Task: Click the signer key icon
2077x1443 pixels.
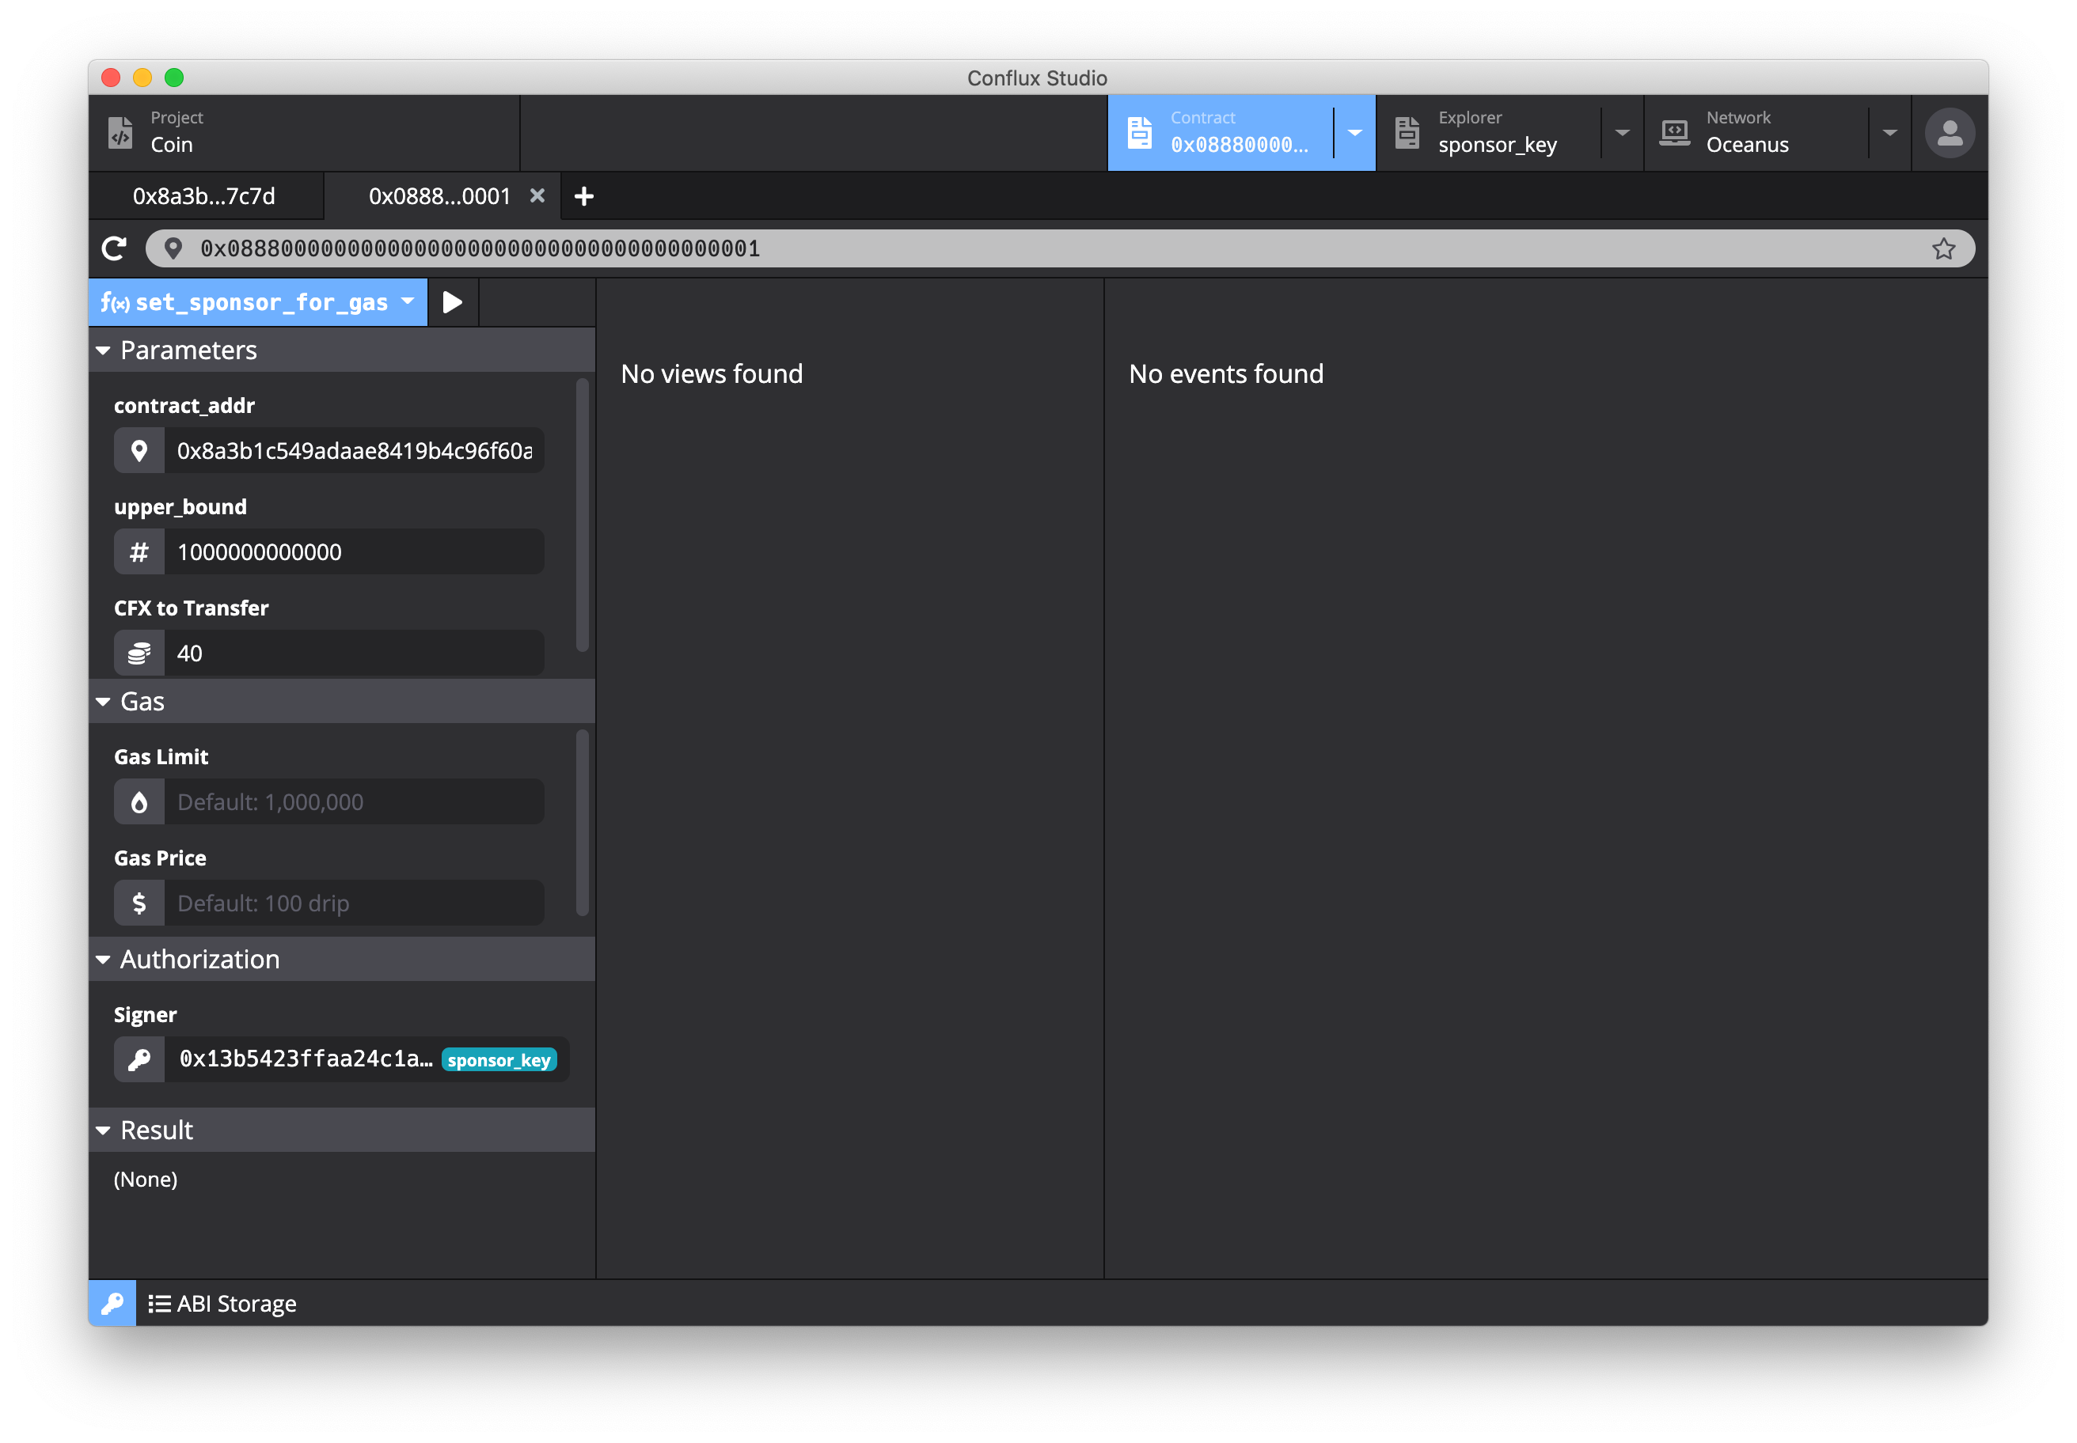Action: pos(139,1059)
